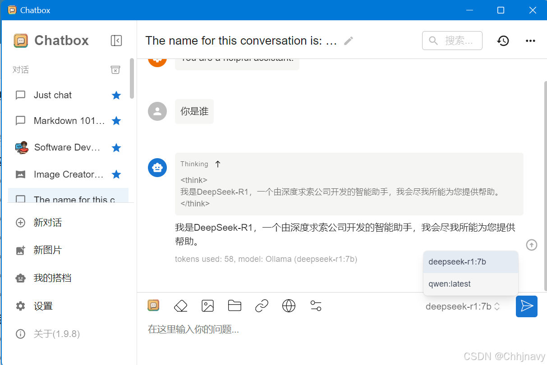Unstar the Image Creator conversation
547x365 pixels.
pyautogui.click(x=116, y=174)
